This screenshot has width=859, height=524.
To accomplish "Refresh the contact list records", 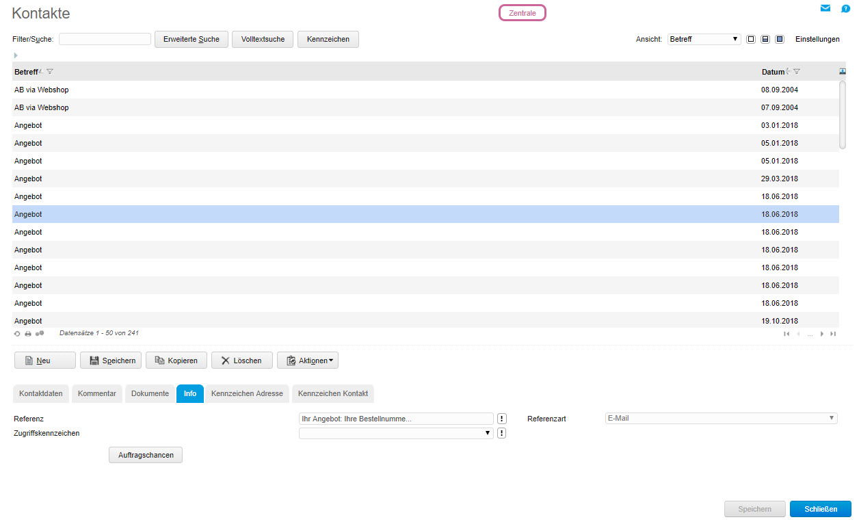I will pos(18,334).
